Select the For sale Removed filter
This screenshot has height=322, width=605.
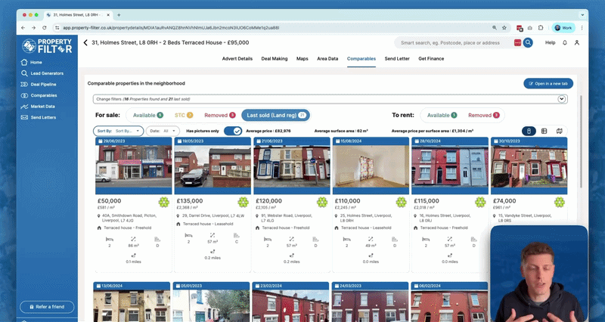point(219,116)
